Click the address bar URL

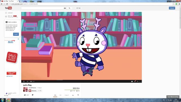coord(25,4)
